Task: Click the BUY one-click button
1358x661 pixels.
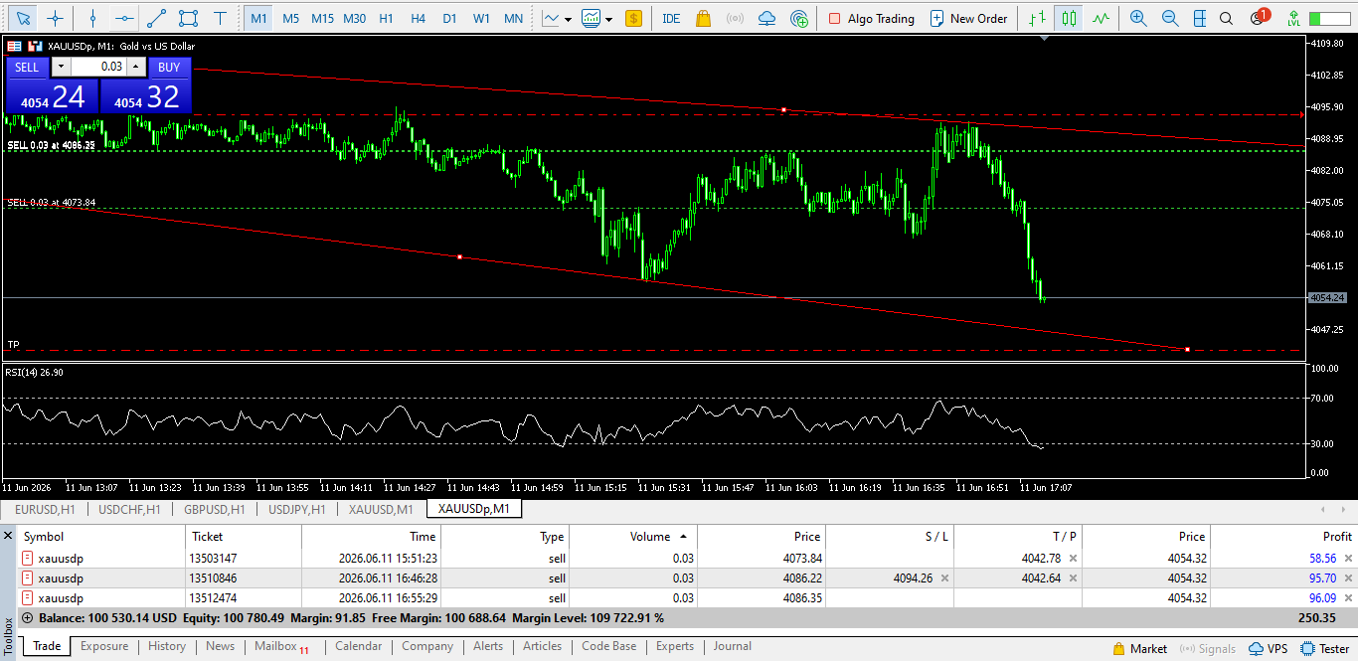Action: pyautogui.click(x=169, y=67)
